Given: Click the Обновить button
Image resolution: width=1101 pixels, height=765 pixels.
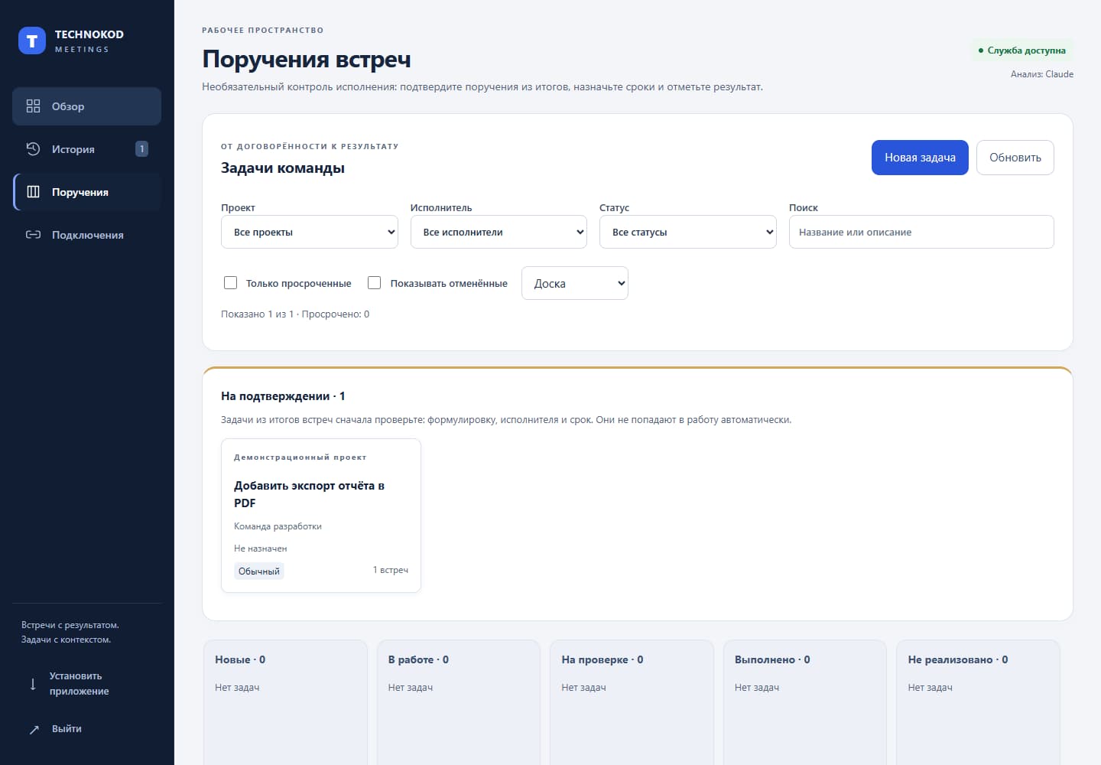Looking at the screenshot, I should (1015, 158).
